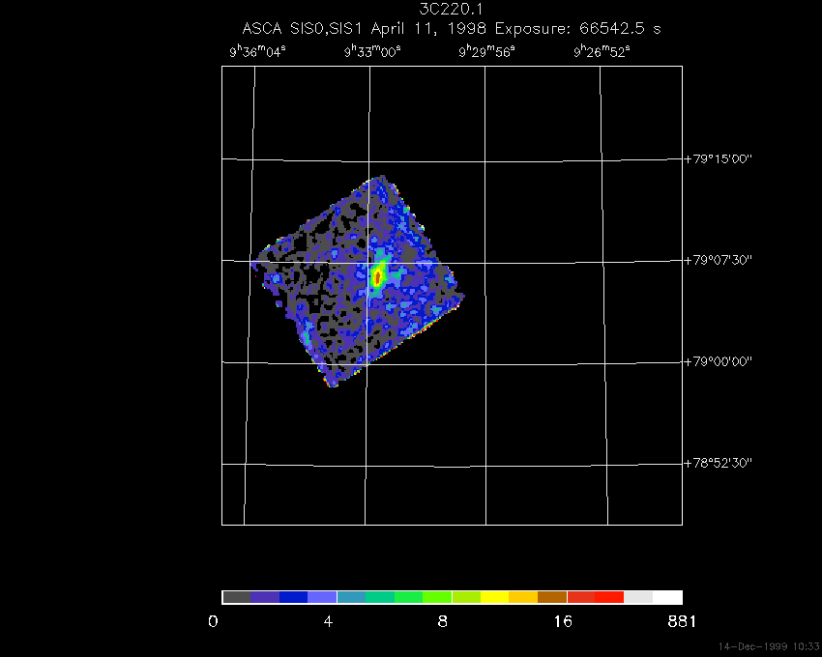Click right ascension label 9h33m00s

tap(372, 51)
